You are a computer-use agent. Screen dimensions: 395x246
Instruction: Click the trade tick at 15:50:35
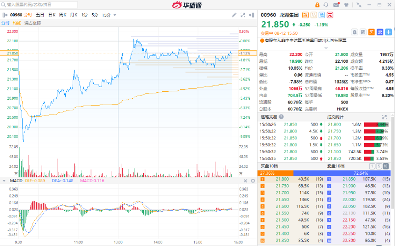pyautogui.click(x=291, y=158)
